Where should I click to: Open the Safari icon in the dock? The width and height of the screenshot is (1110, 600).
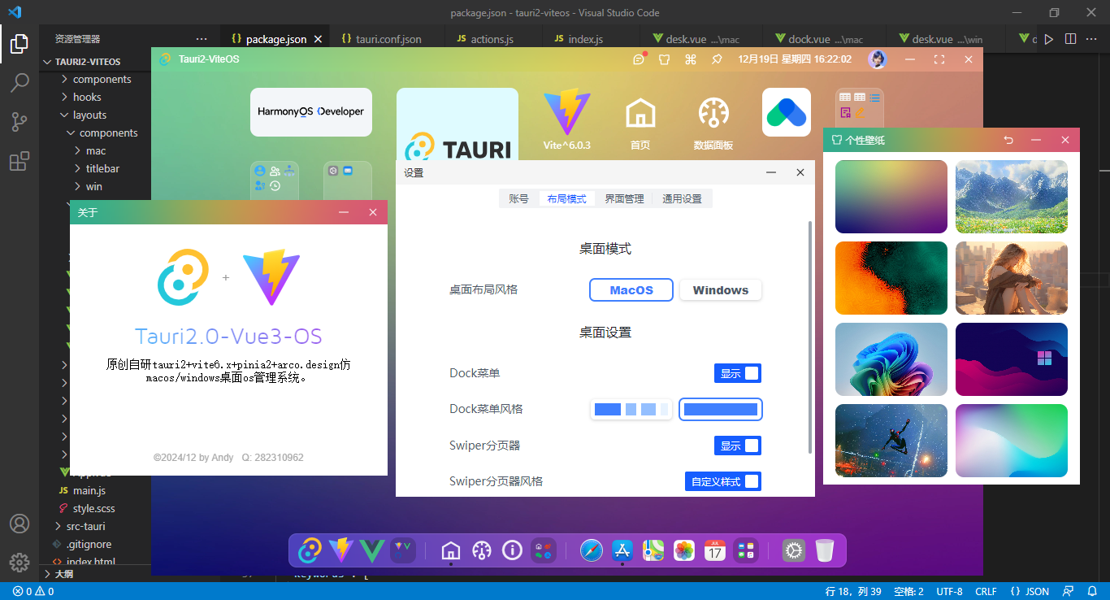[592, 550]
